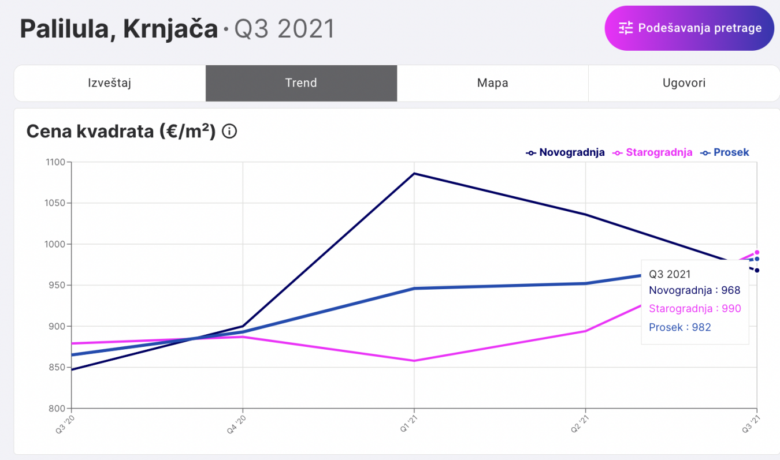Open the Izveštaj tab
This screenshot has width=780, height=460.
[110, 83]
